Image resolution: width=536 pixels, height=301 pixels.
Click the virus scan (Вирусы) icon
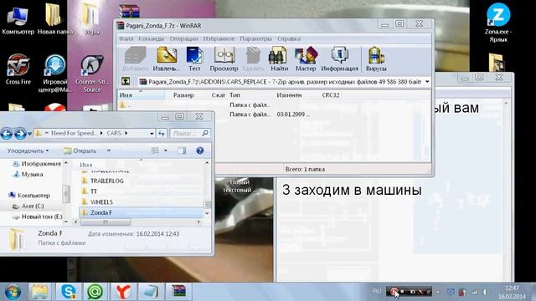[x=376, y=59]
